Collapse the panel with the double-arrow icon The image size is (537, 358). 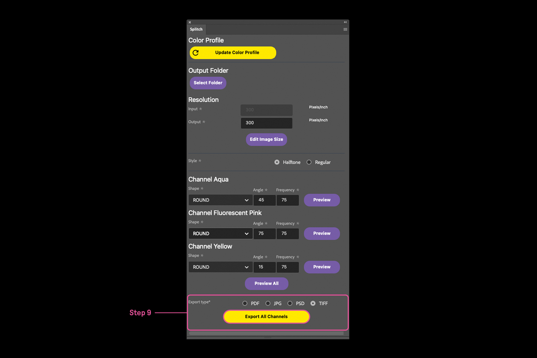[x=345, y=22]
